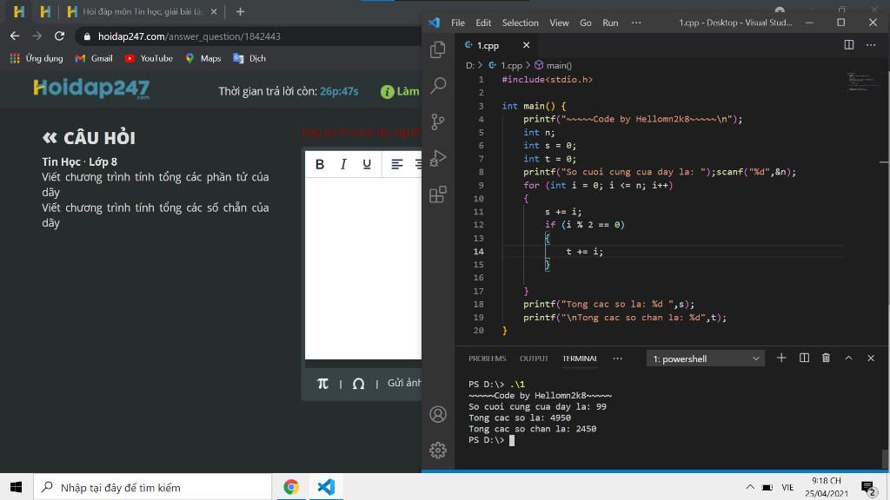Open the Accounts icon in VS Code

(x=438, y=414)
